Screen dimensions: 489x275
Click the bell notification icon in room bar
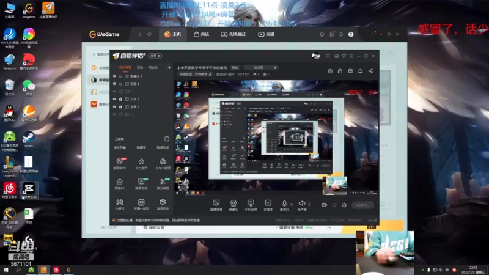point(360,71)
